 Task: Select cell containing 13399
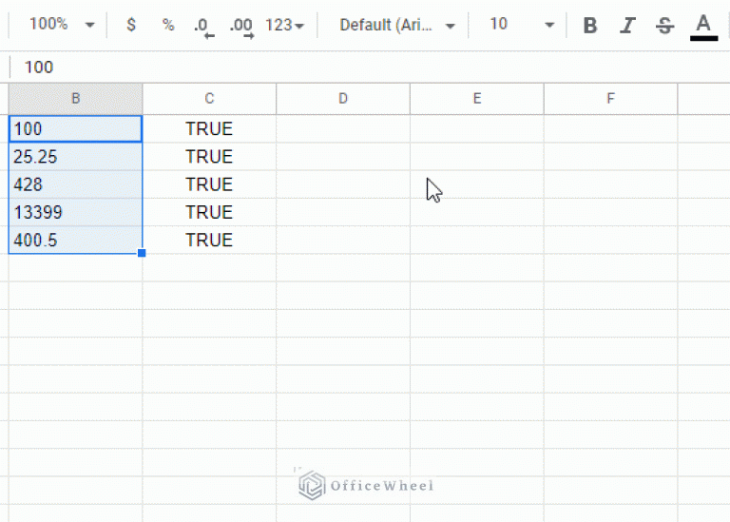(x=75, y=212)
